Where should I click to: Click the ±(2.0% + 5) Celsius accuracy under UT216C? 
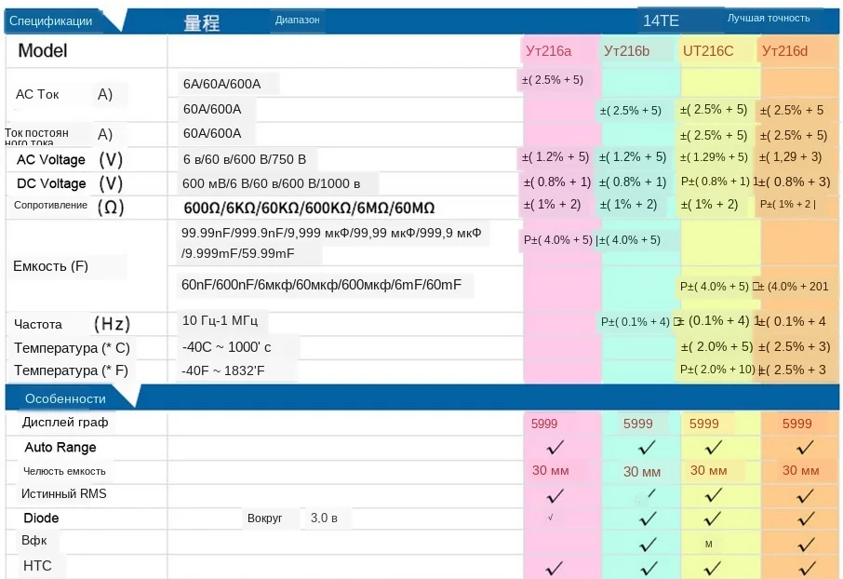point(716,346)
